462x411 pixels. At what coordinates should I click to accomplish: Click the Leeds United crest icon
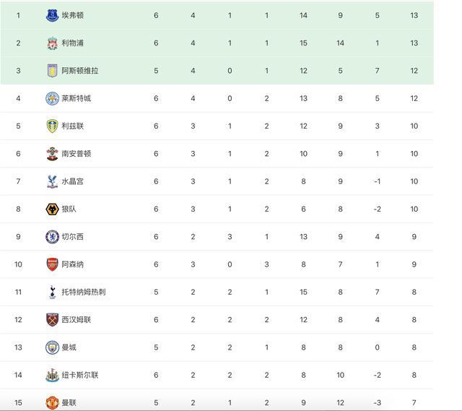click(53, 126)
